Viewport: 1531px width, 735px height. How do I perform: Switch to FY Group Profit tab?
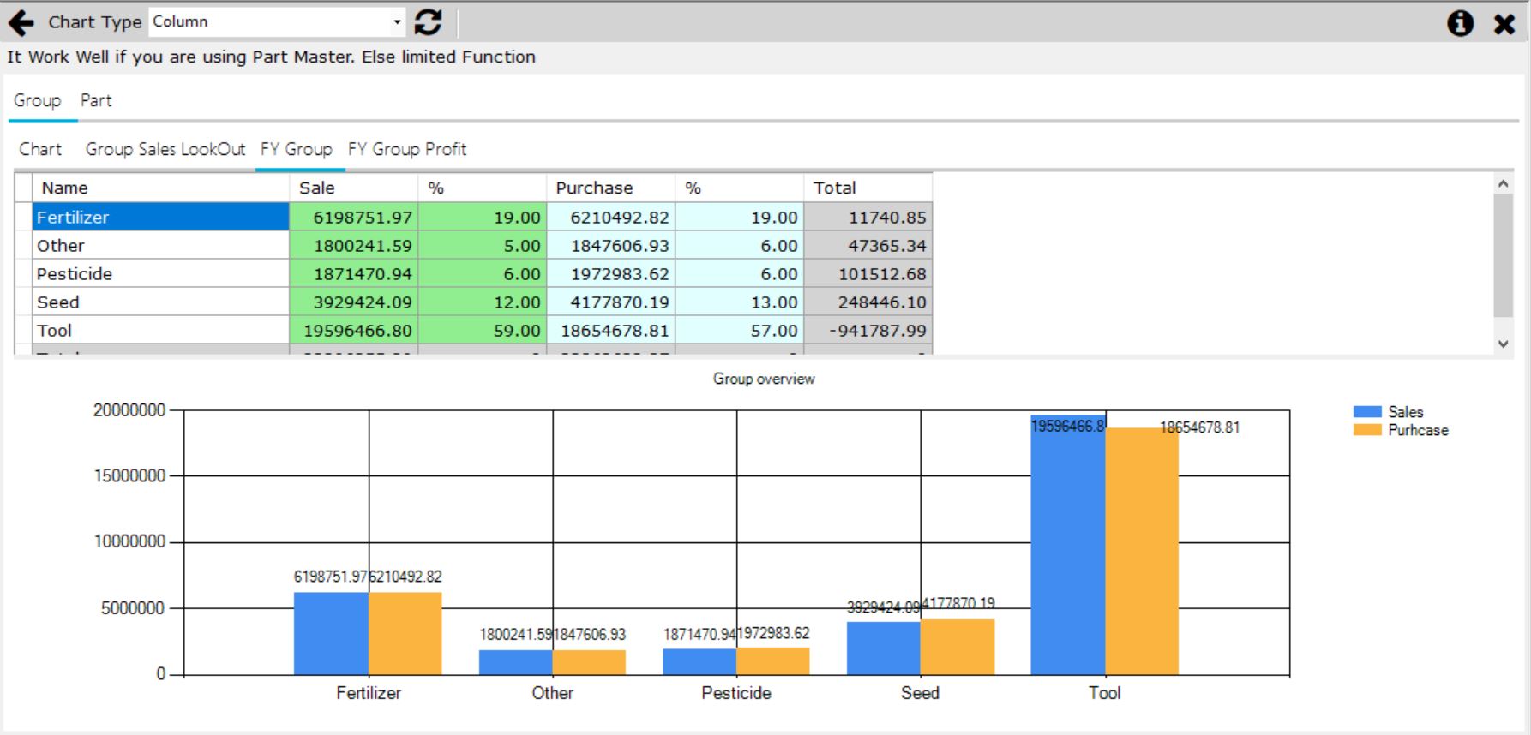(x=407, y=149)
